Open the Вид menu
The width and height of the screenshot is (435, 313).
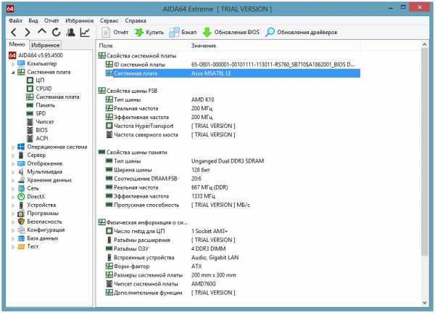coord(33,20)
